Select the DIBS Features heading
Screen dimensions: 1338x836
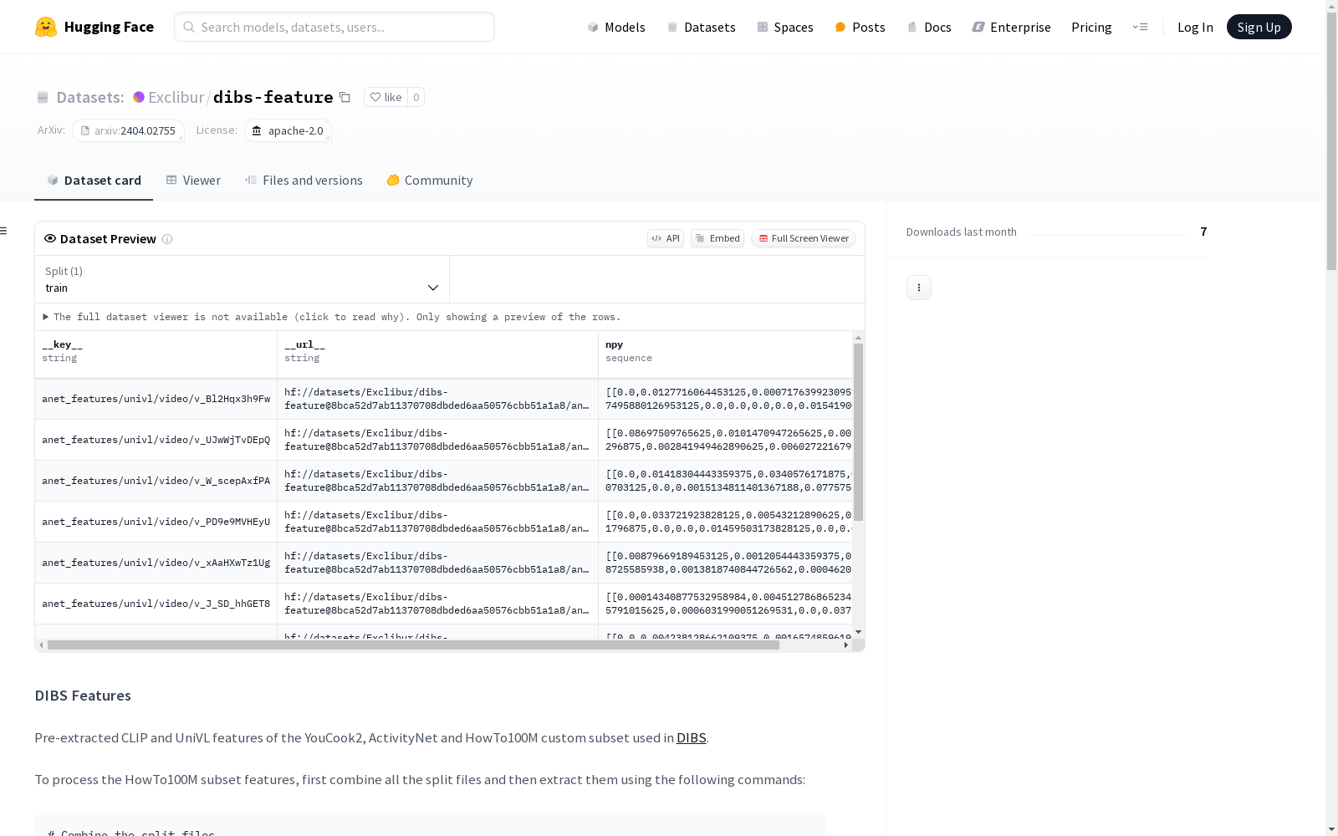83,696
